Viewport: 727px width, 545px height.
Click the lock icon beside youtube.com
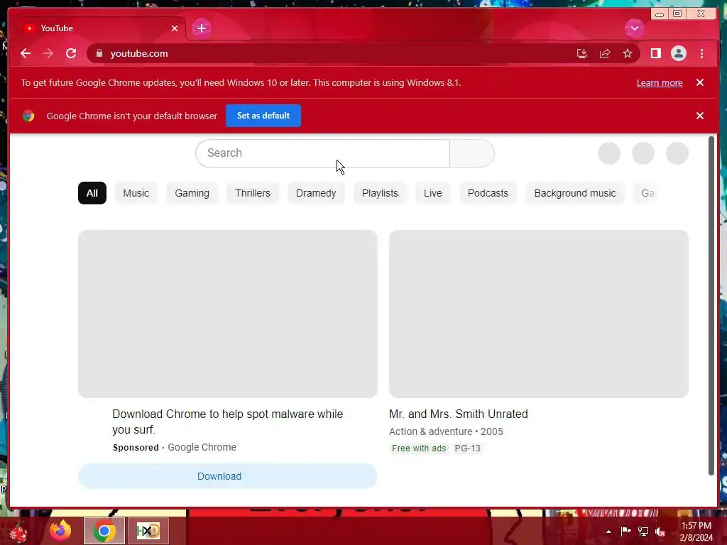[x=99, y=53]
